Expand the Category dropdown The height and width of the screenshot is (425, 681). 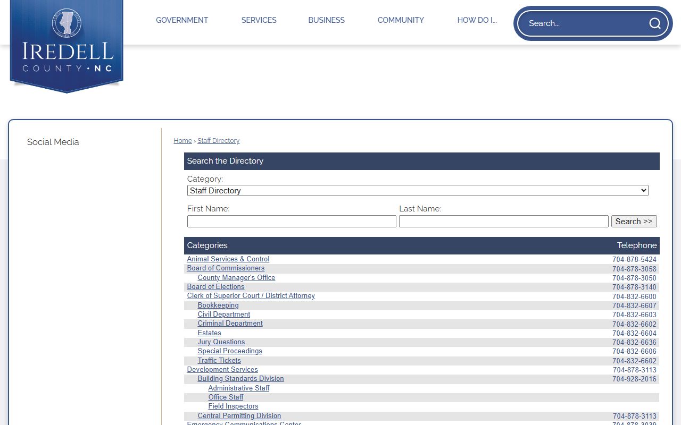(418, 190)
